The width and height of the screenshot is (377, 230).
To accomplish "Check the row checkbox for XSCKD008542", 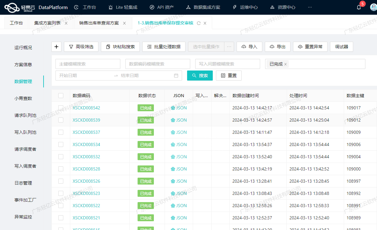I will tap(61, 107).
